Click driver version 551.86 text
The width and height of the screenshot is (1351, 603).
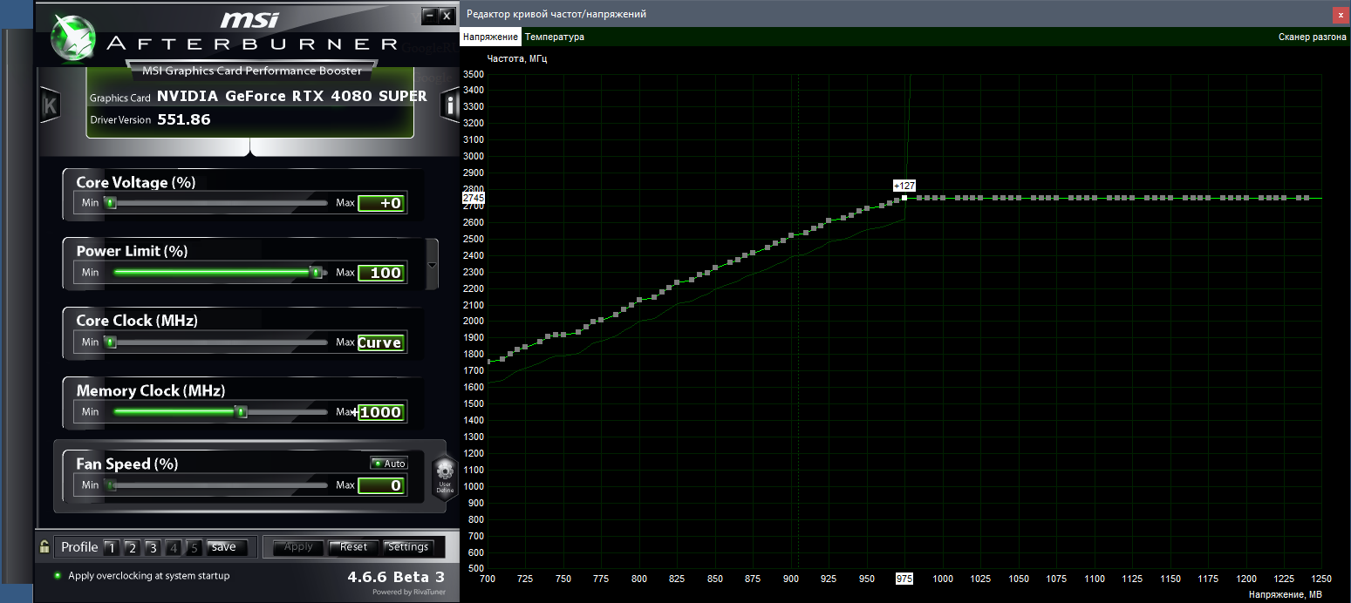coord(184,119)
